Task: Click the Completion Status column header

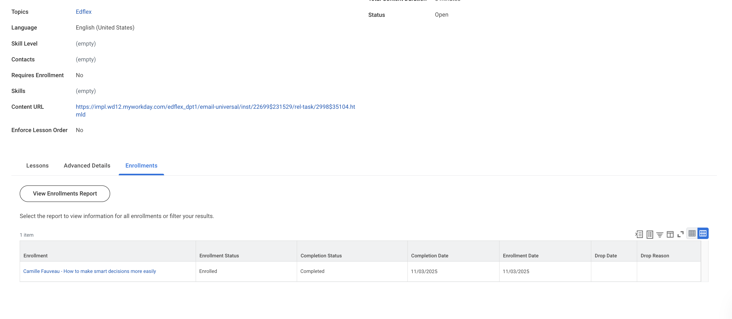Action: coord(352,251)
